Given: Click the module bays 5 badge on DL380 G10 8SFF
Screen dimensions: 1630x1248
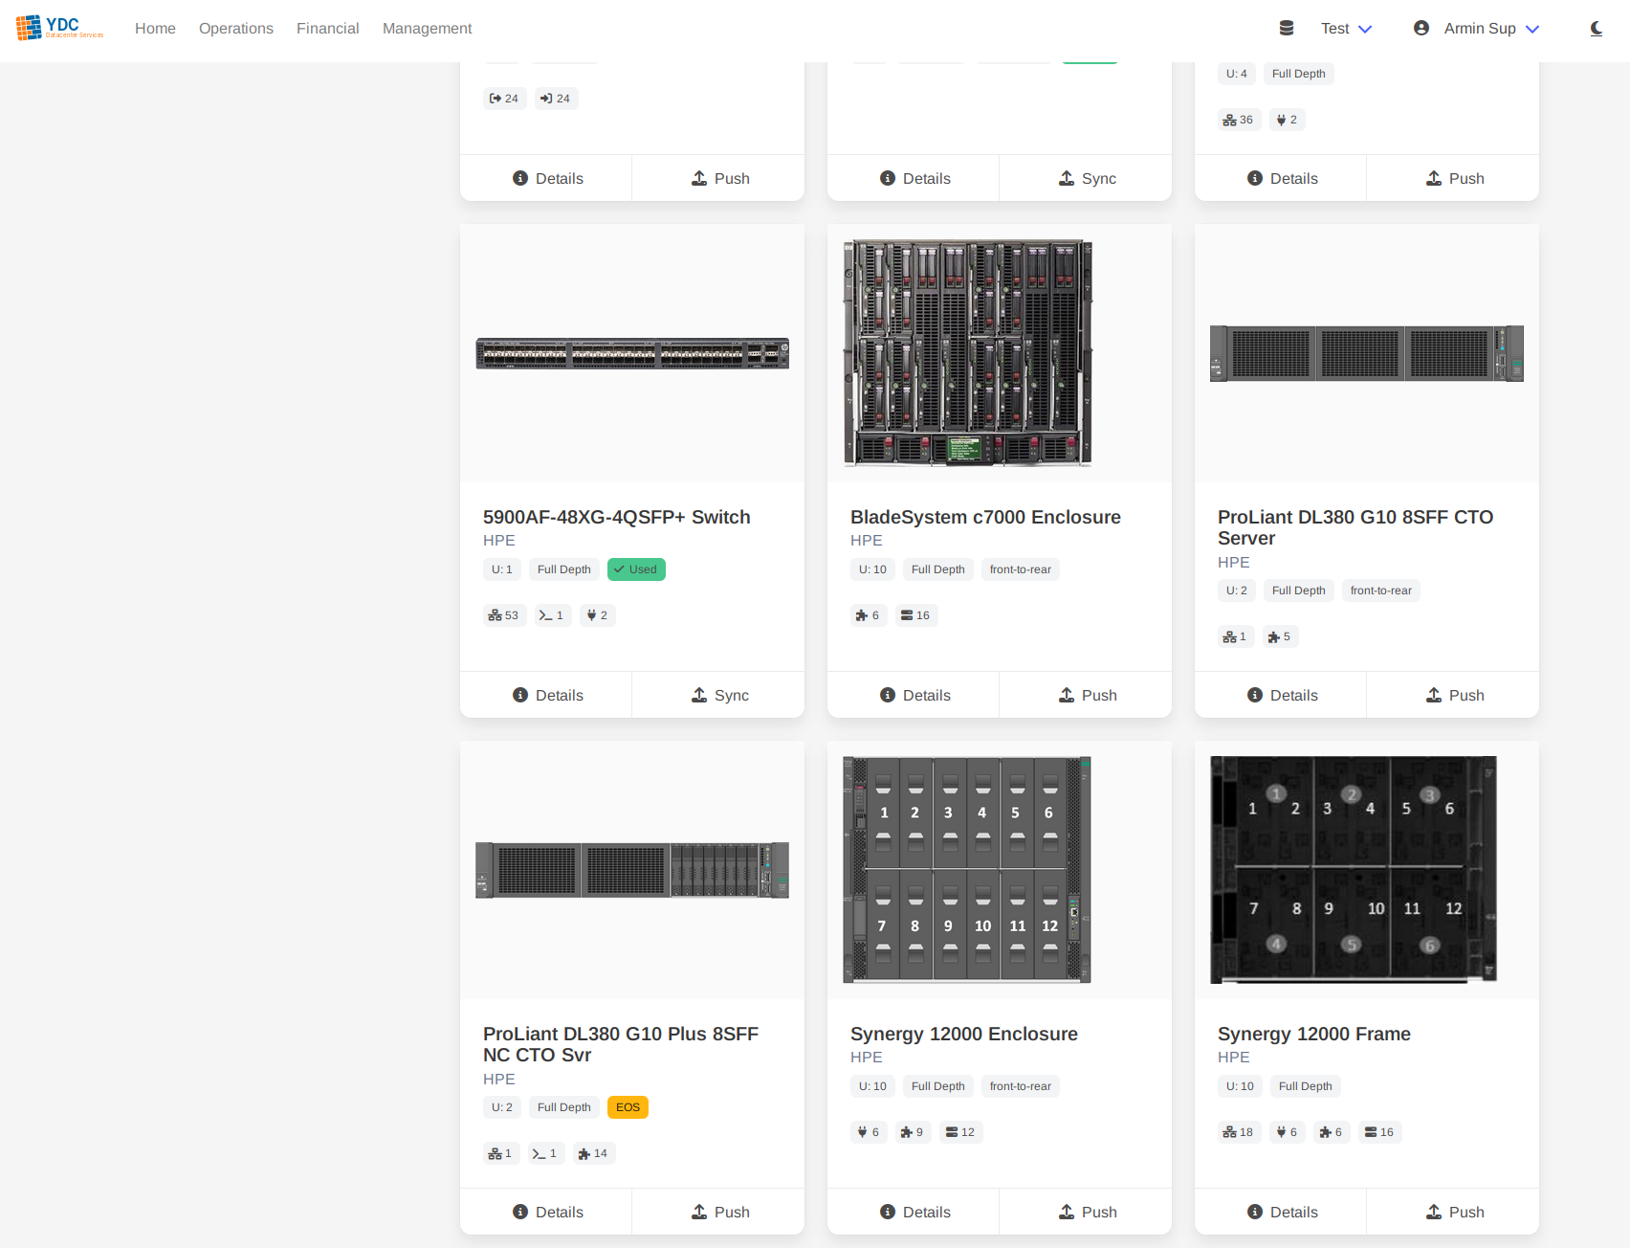Looking at the screenshot, I should click(x=1280, y=636).
